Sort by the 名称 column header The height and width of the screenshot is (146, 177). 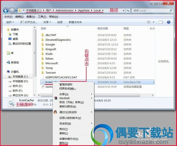tap(44, 28)
